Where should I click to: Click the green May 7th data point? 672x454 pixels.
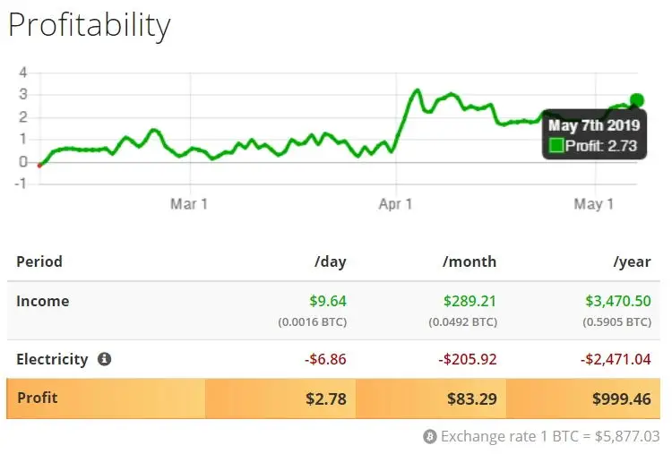(636, 100)
